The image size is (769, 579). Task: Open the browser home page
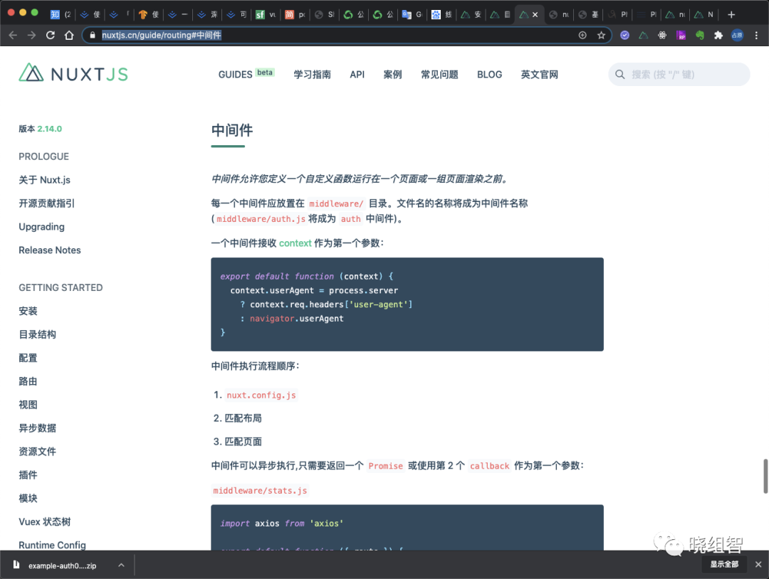coord(69,36)
